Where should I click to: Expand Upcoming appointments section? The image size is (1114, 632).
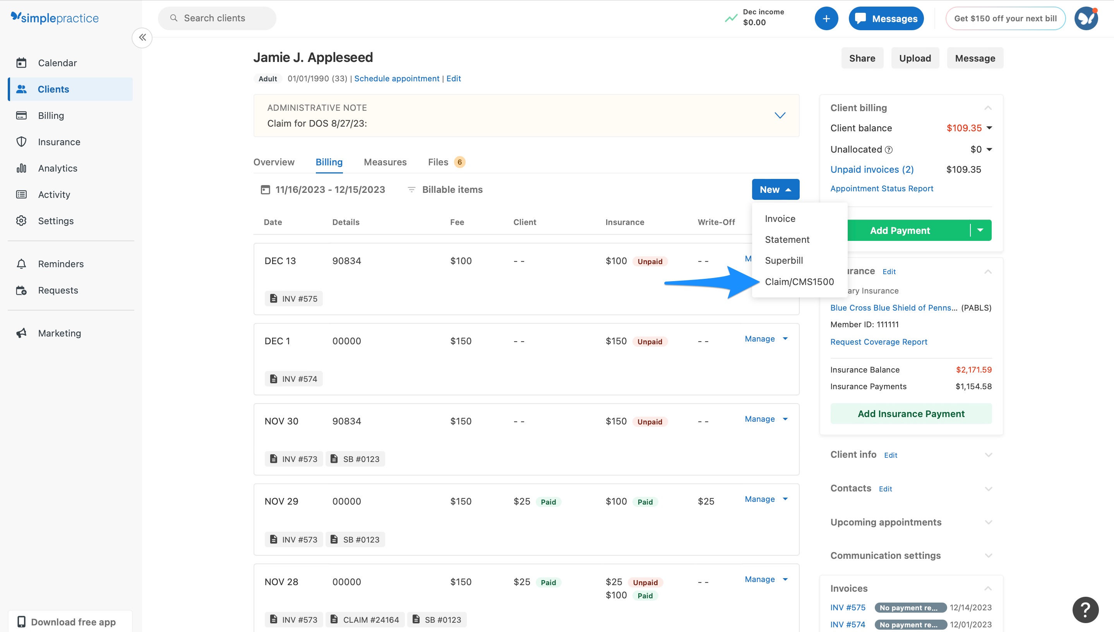point(988,522)
